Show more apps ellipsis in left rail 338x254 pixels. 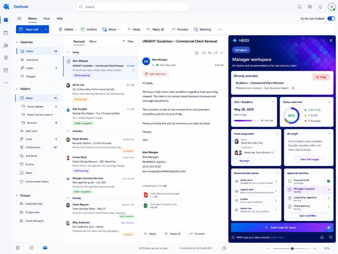(x=6, y=83)
